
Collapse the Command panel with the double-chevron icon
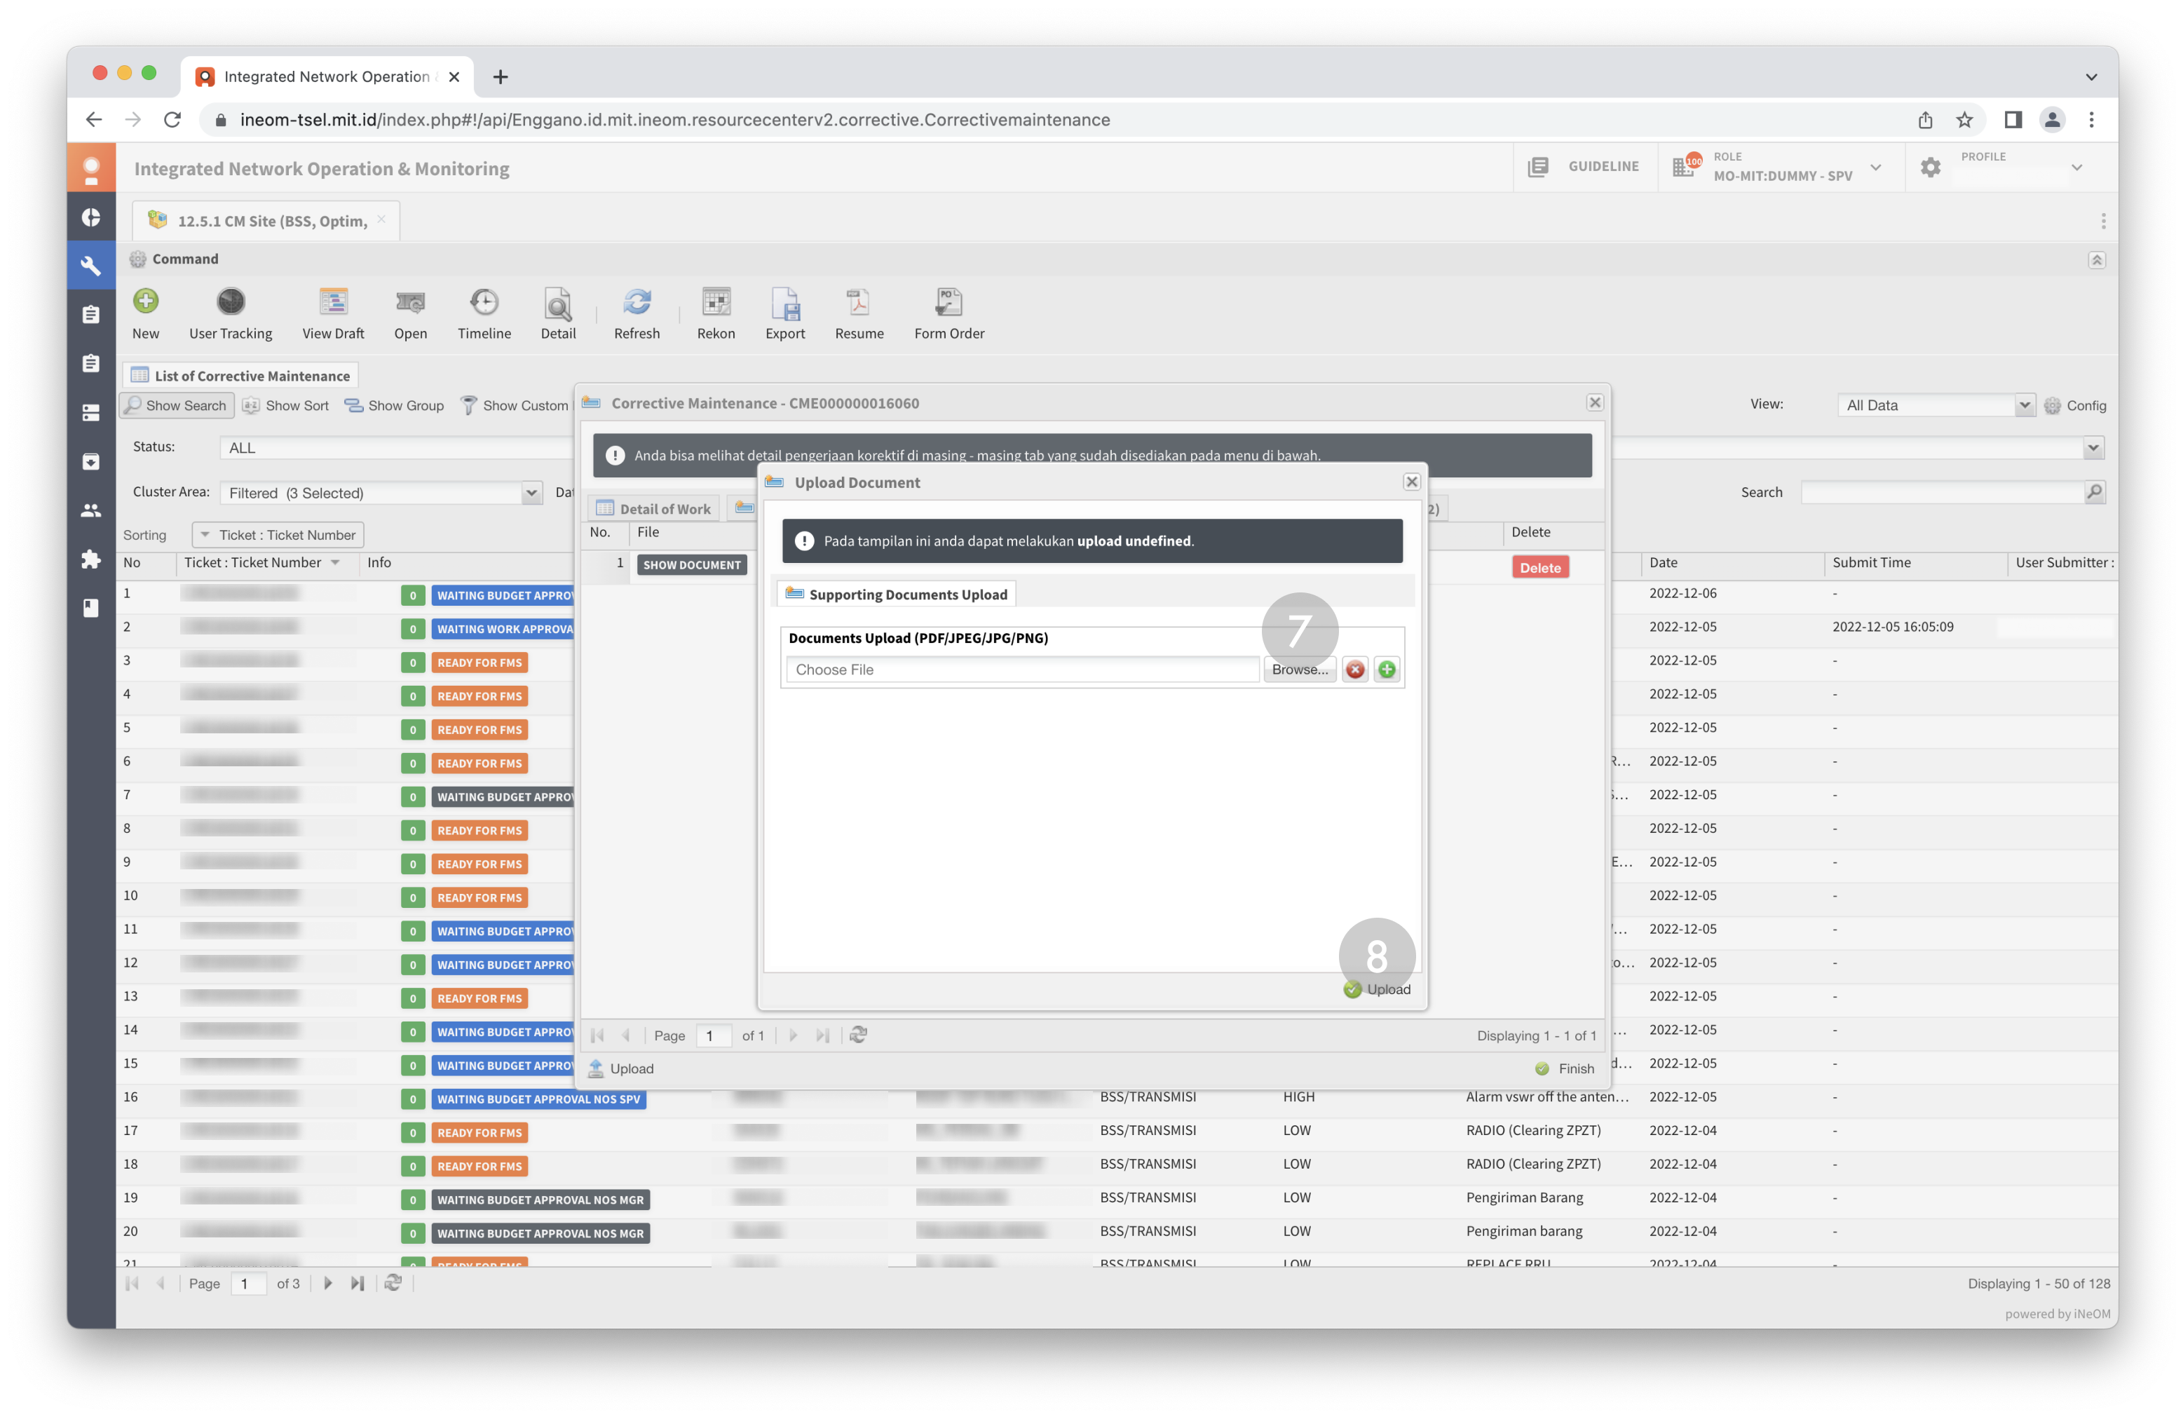[x=2097, y=259]
